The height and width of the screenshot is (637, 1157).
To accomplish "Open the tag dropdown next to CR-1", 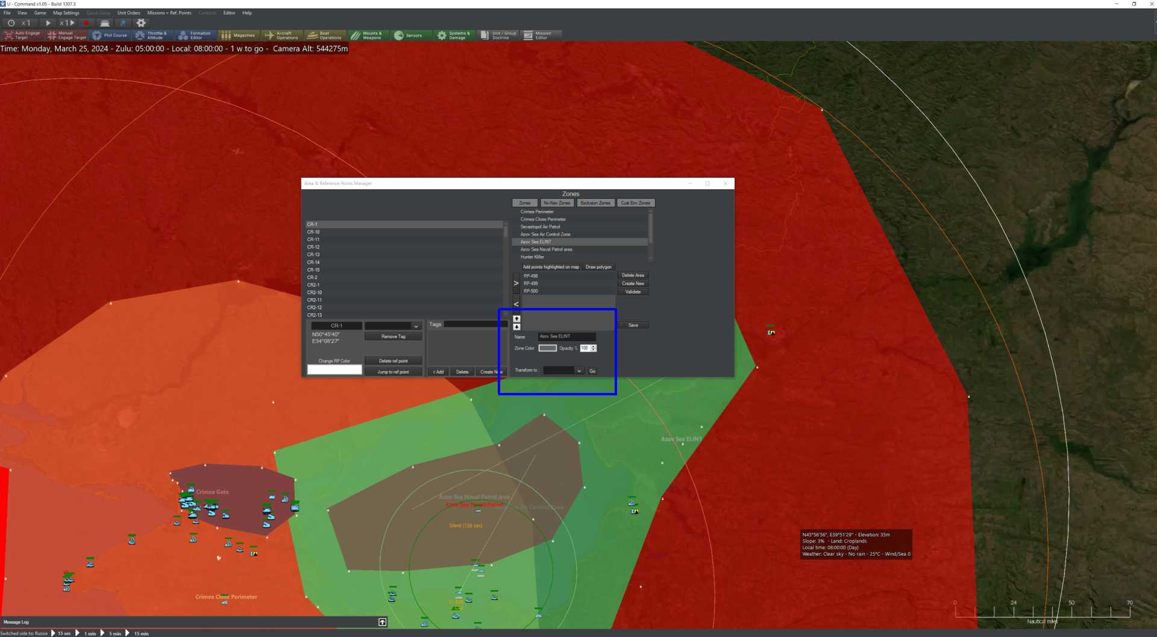I will tap(392, 326).
